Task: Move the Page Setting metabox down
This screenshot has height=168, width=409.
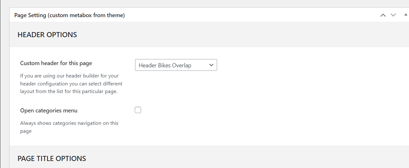Action: point(393,15)
